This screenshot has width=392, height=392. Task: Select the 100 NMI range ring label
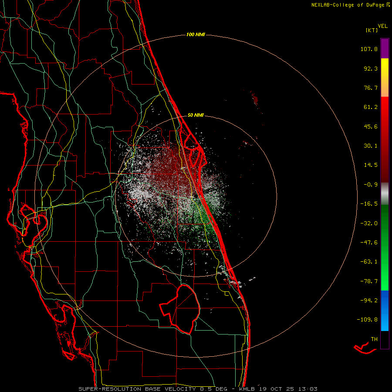coord(196,34)
